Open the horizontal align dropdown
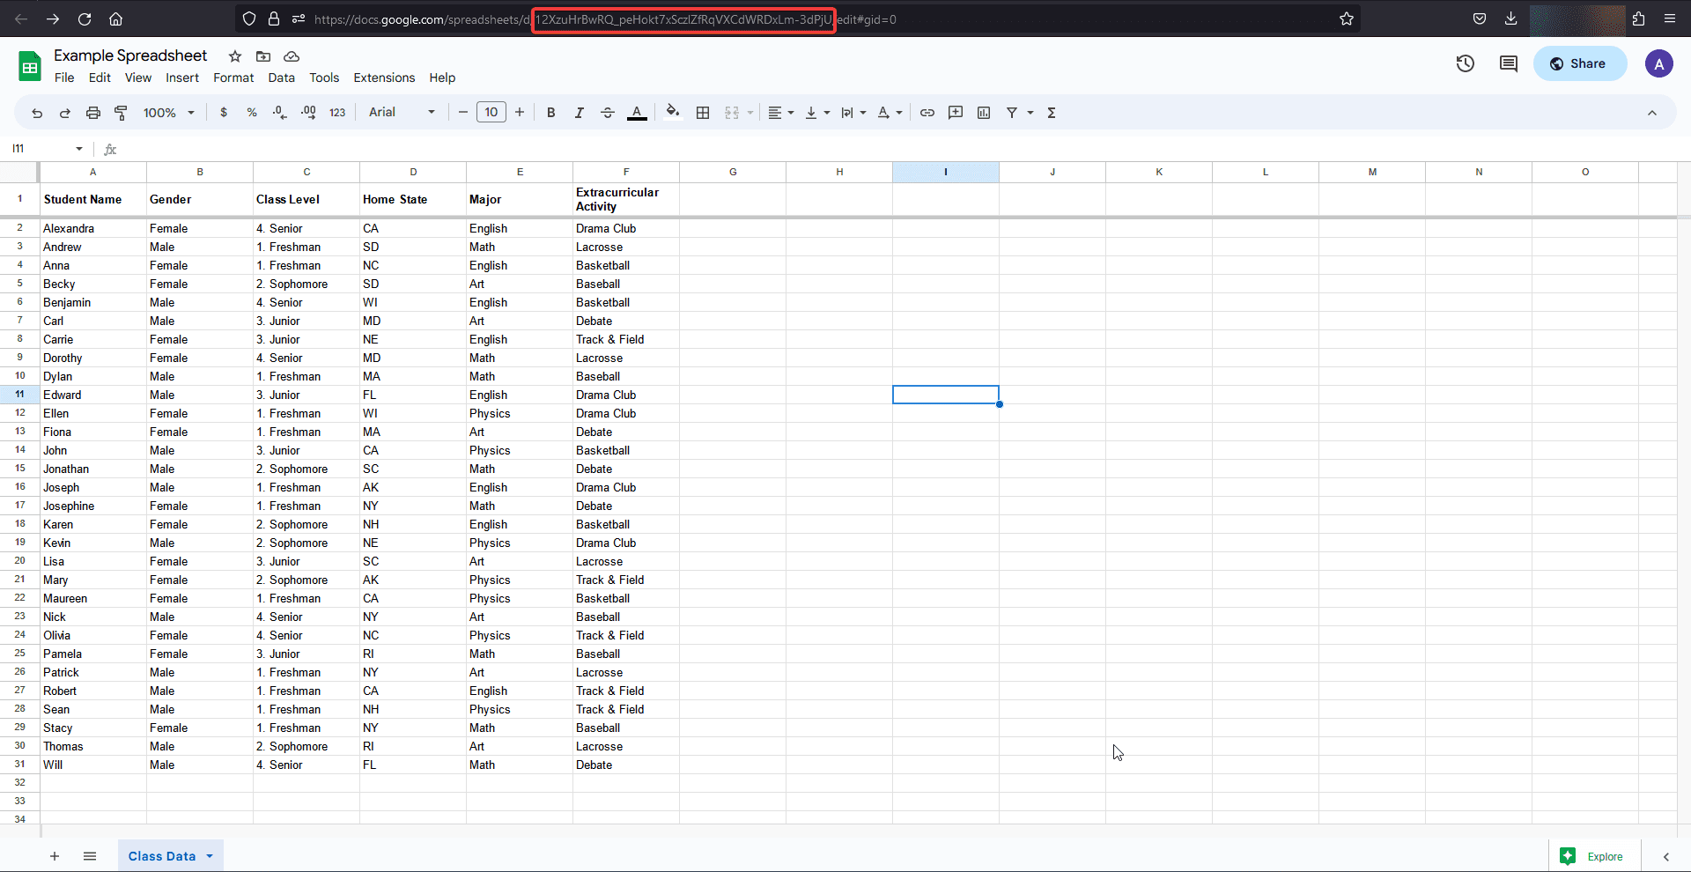 pos(779,112)
